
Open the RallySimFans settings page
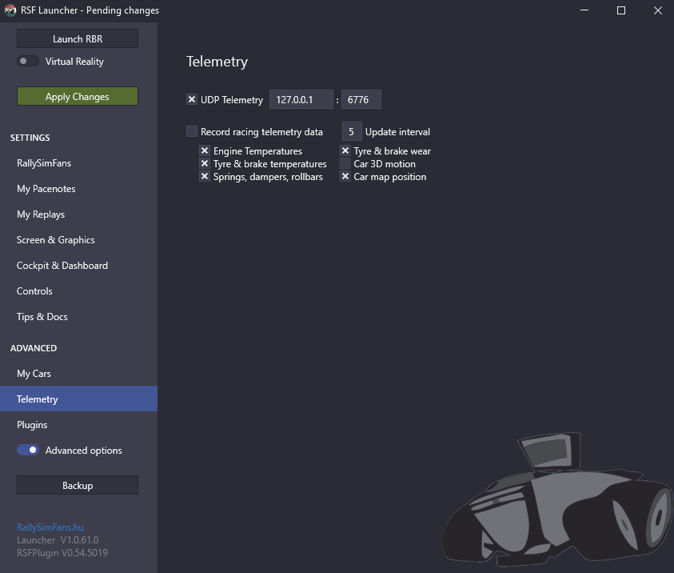tap(44, 163)
